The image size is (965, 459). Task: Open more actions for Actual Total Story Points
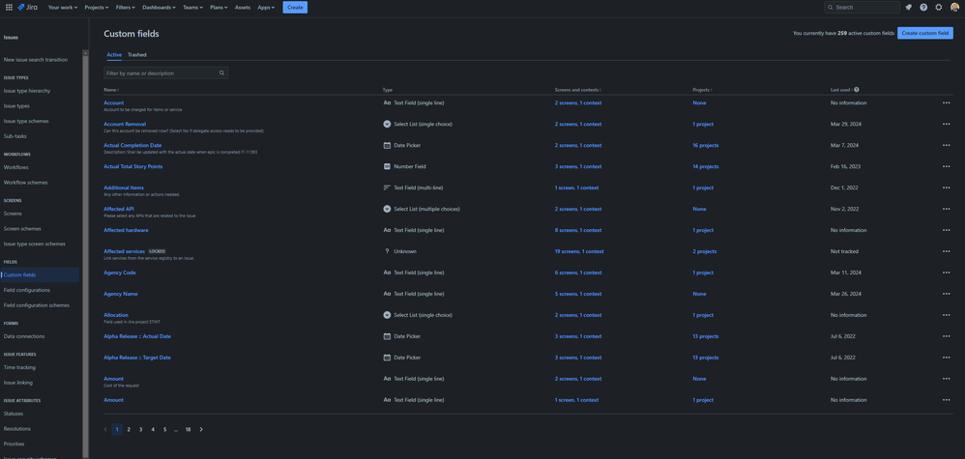click(946, 167)
